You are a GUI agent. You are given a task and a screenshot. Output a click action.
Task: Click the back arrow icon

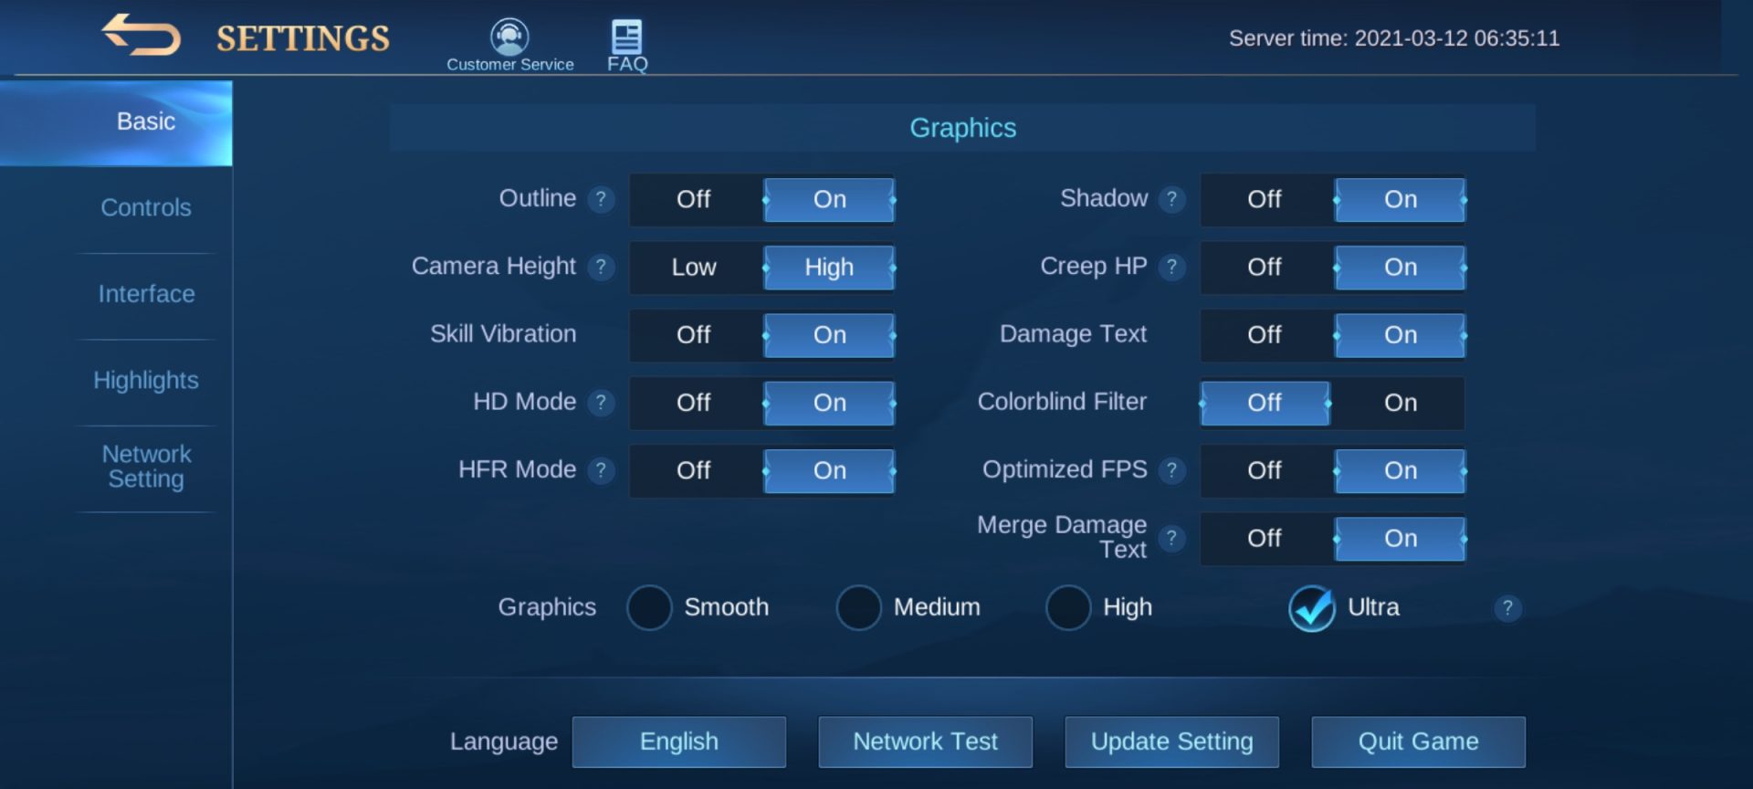[x=141, y=37]
